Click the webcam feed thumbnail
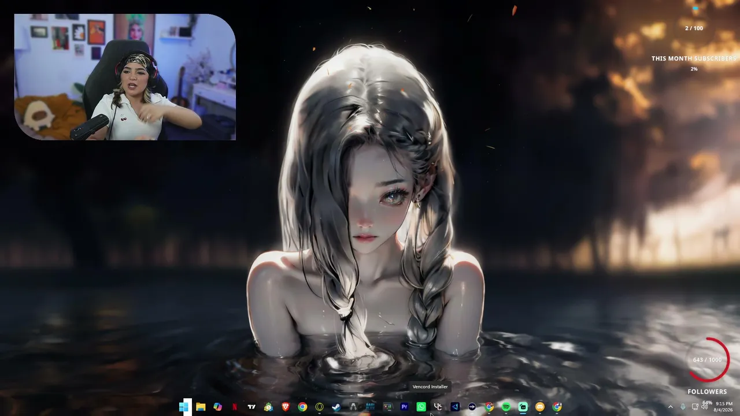This screenshot has height=416, width=740. tap(125, 77)
